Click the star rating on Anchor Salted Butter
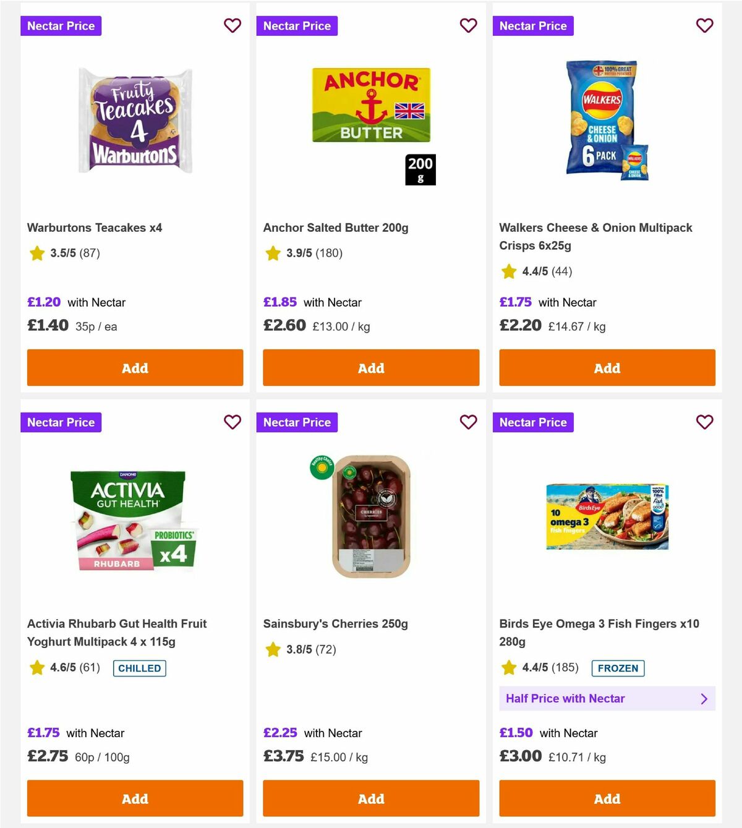Screen dimensions: 742x828 click(x=273, y=253)
